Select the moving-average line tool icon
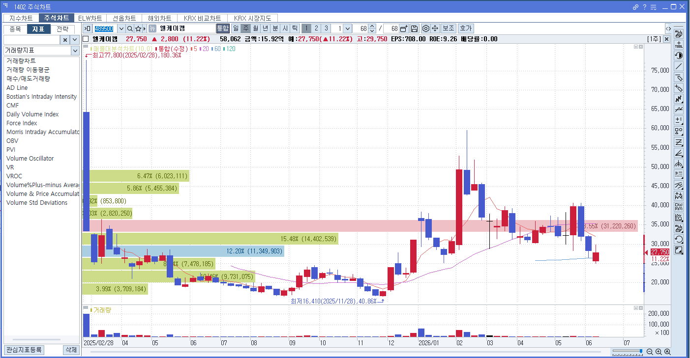 point(679,110)
